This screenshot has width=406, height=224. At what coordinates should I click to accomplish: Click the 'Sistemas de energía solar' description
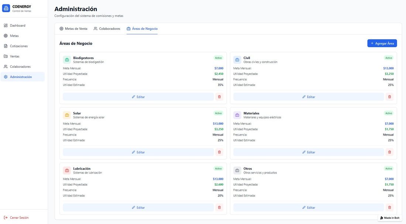(x=89, y=117)
